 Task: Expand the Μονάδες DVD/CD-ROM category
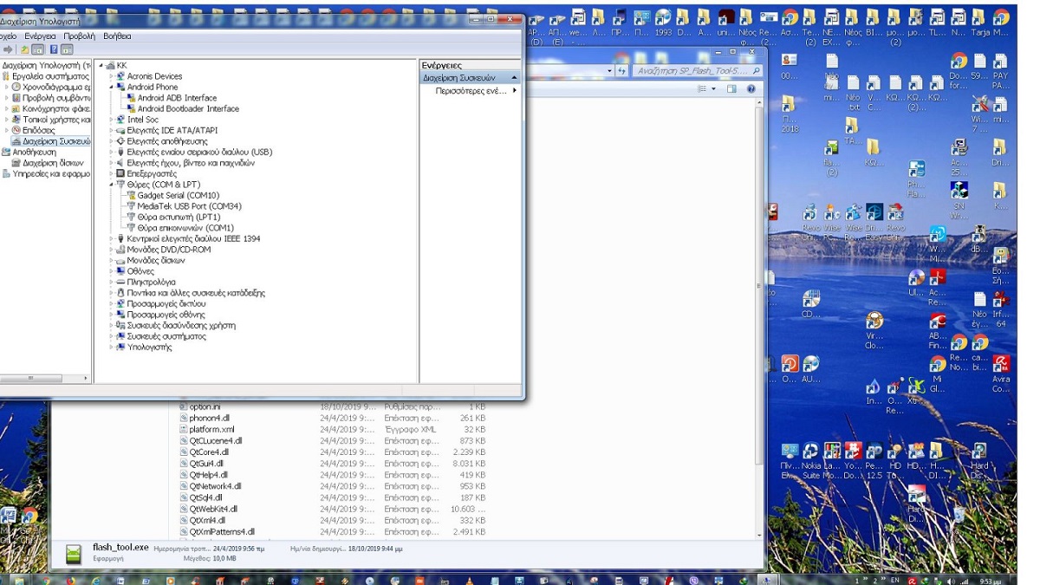(111, 250)
